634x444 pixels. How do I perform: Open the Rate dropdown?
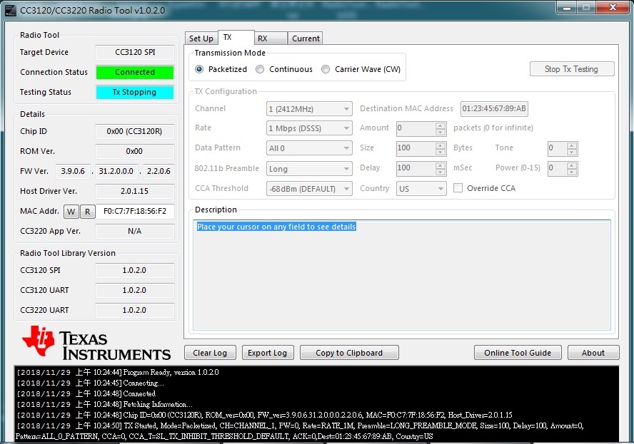(x=309, y=128)
